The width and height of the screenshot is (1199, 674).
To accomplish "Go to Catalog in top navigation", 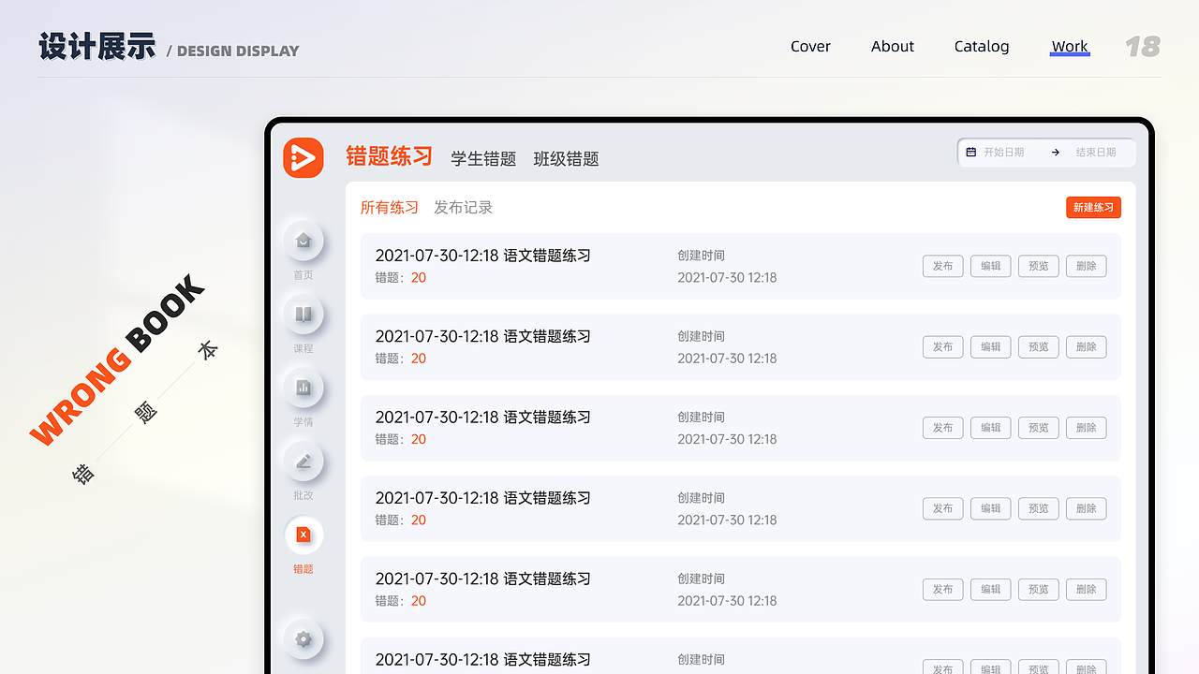I will coord(982,47).
